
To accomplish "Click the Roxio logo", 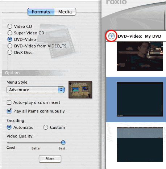I will pos(116,2).
